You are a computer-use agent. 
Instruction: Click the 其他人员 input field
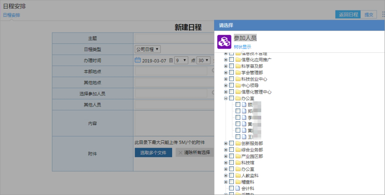[x=174, y=105]
